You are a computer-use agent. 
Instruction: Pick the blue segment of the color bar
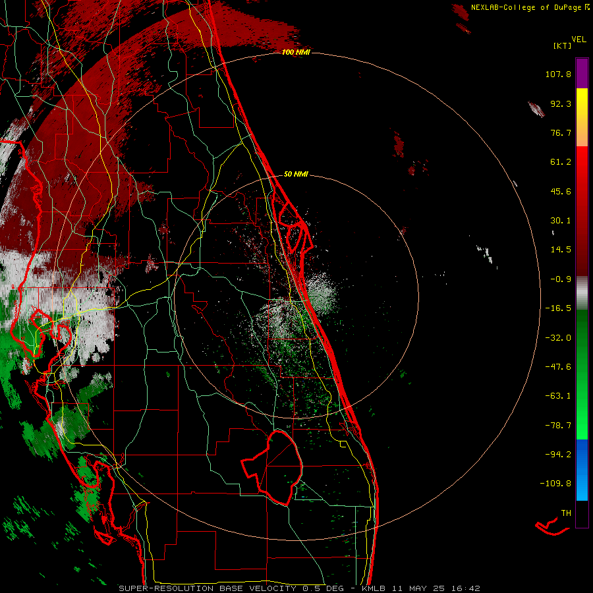coord(582,470)
